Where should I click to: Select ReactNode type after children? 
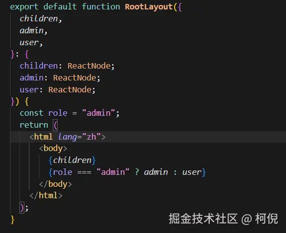tap(89, 66)
